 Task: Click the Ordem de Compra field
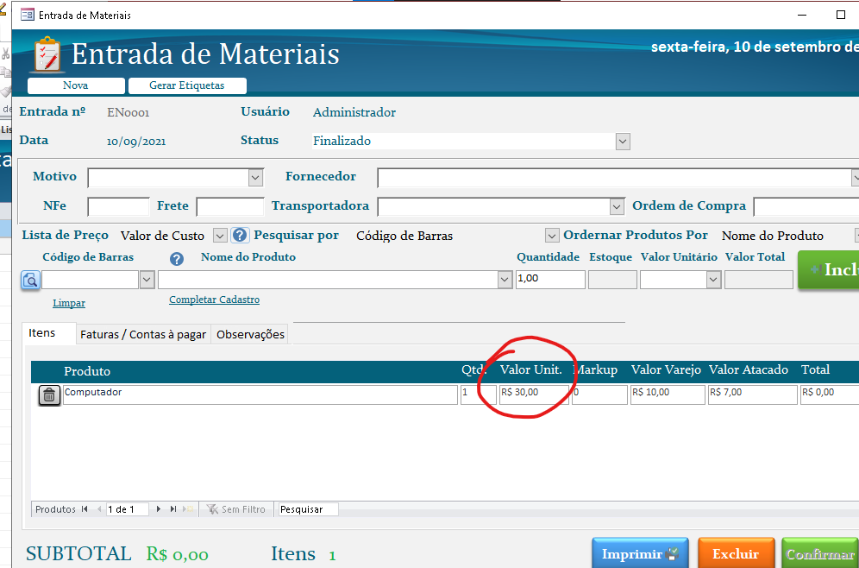(806, 206)
